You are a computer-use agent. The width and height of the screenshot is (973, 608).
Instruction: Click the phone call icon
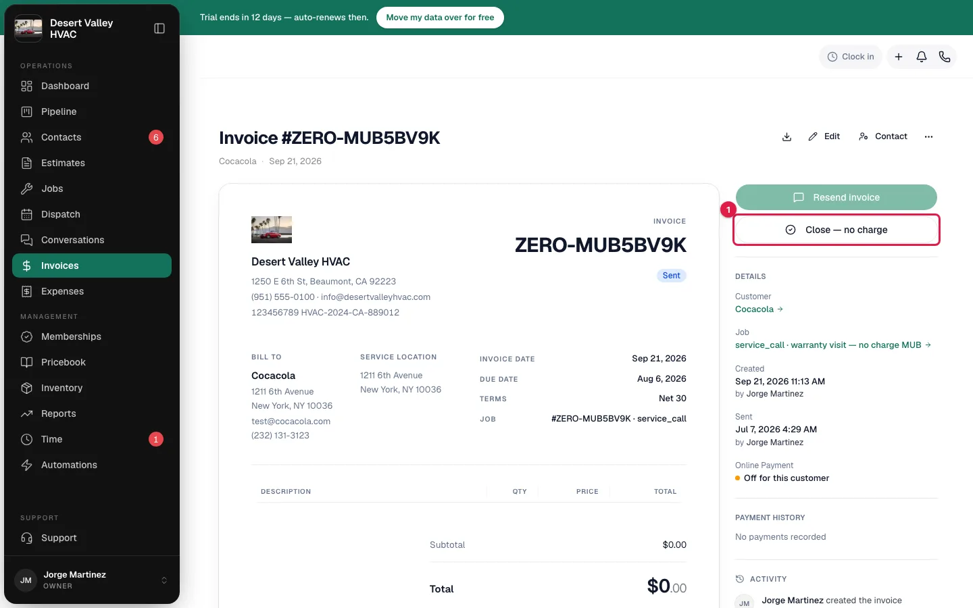click(x=945, y=57)
